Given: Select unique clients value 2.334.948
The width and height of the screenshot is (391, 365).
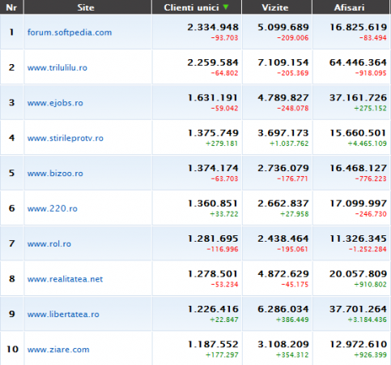Looking at the screenshot, I should [x=213, y=28].
